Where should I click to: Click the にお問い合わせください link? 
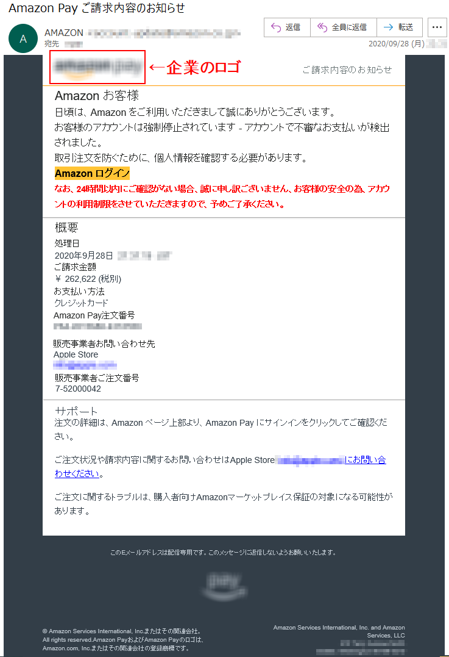click(220, 466)
